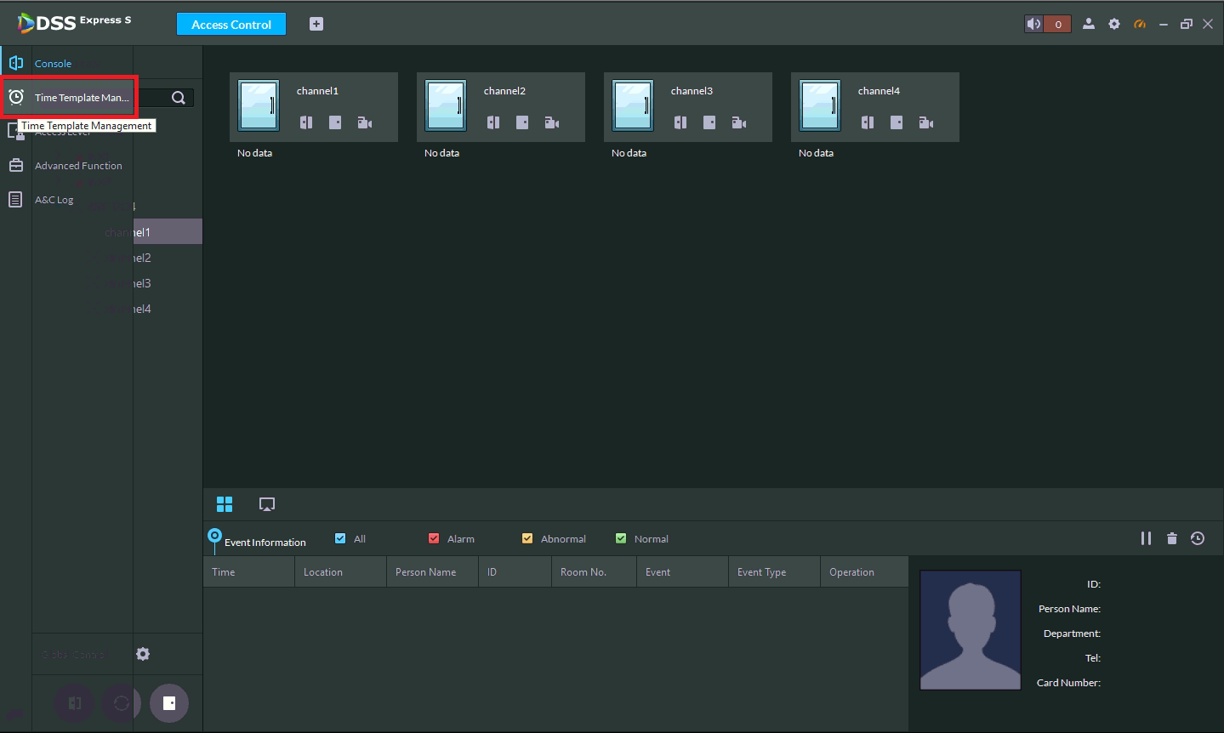The image size is (1224, 733).
Task: Select Advanced Function in sidebar
Action: 77,166
